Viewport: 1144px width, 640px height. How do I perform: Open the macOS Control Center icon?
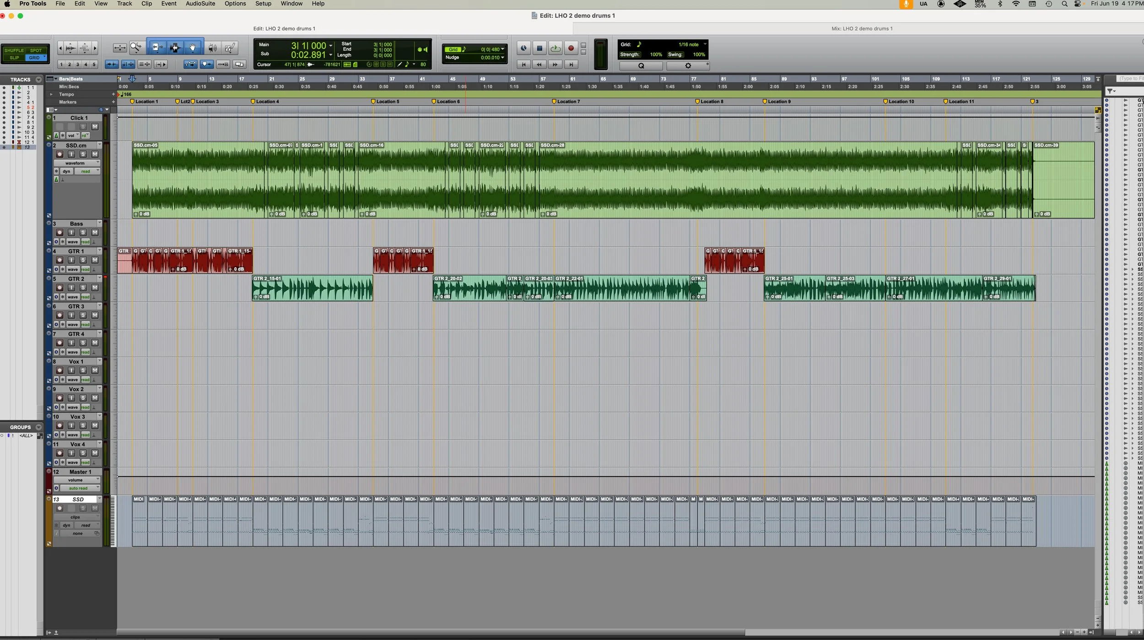[x=1078, y=4]
